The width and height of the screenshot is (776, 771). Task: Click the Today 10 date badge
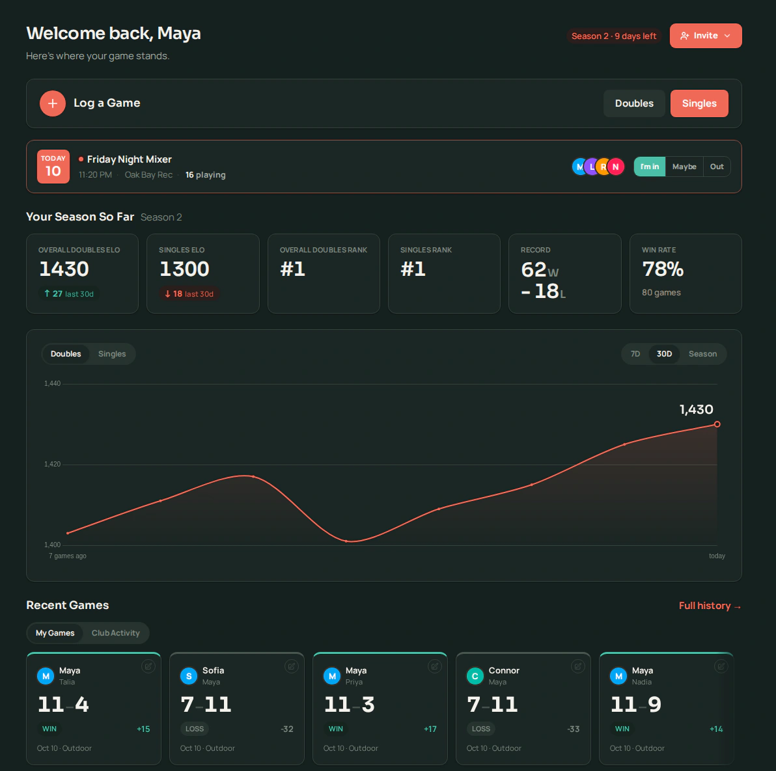[53, 167]
